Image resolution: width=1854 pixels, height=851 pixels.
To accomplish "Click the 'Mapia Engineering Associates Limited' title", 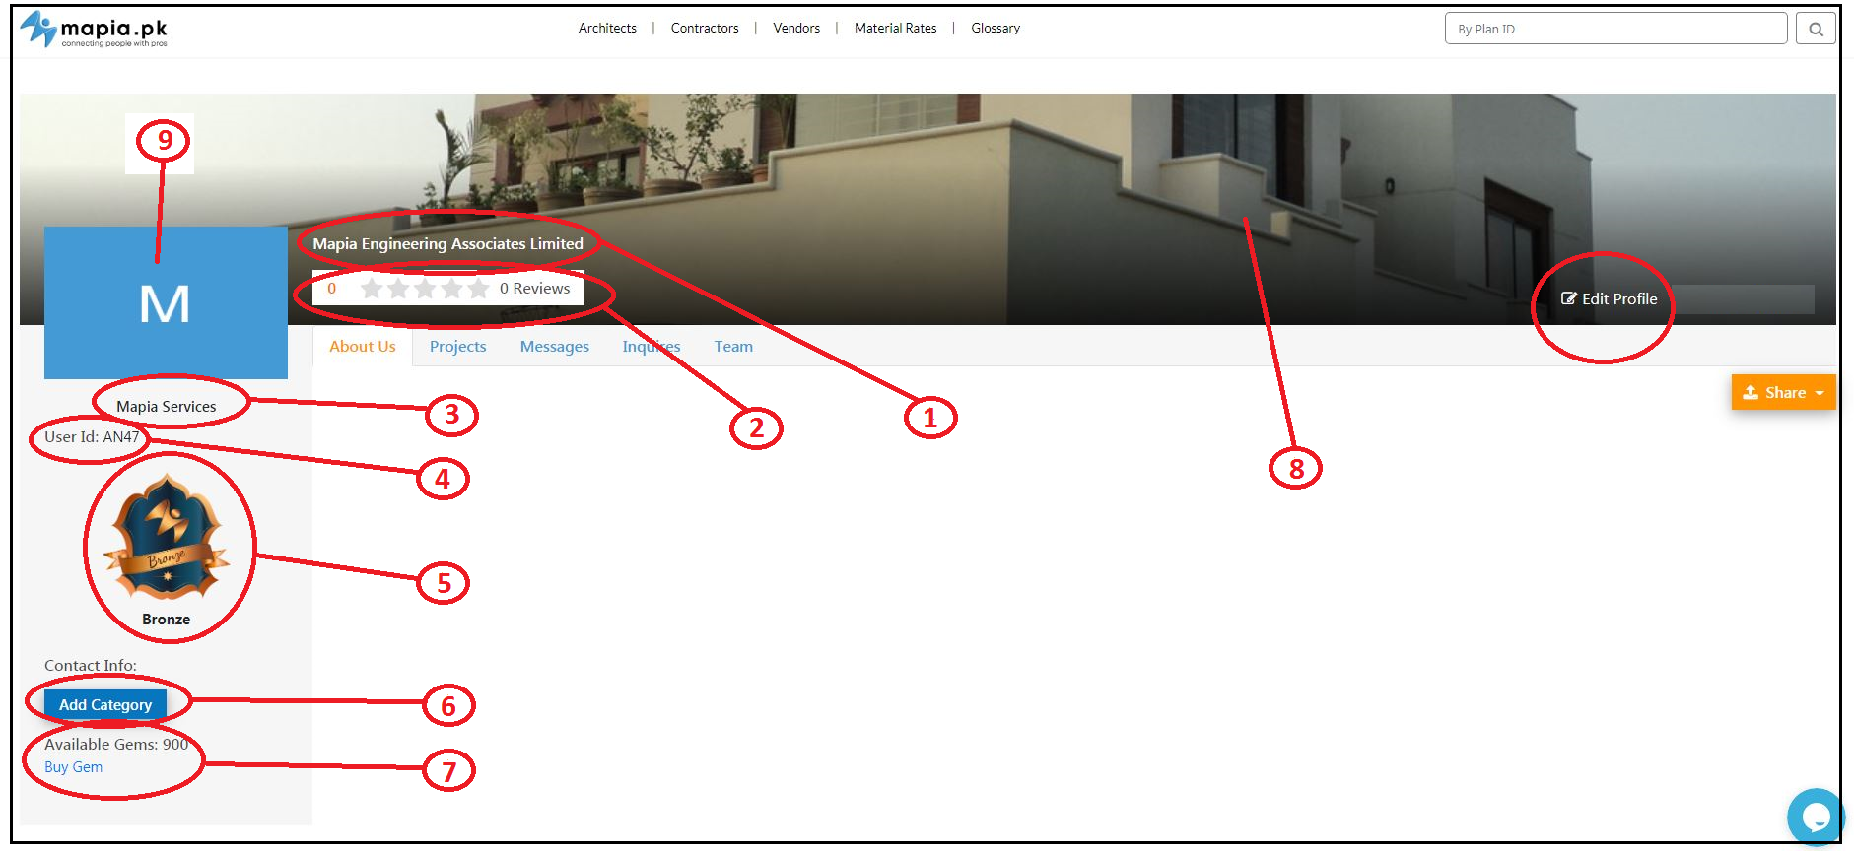I will point(448,243).
